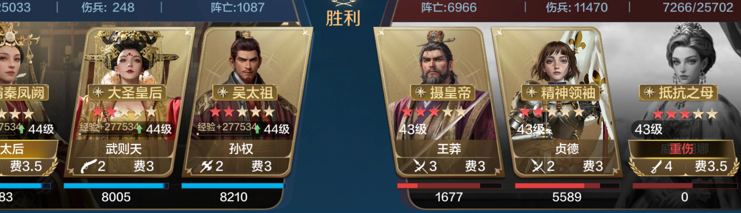The image size is (741, 213).
Task: Click the red troop bar showing 1677
Action: coord(449,185)
